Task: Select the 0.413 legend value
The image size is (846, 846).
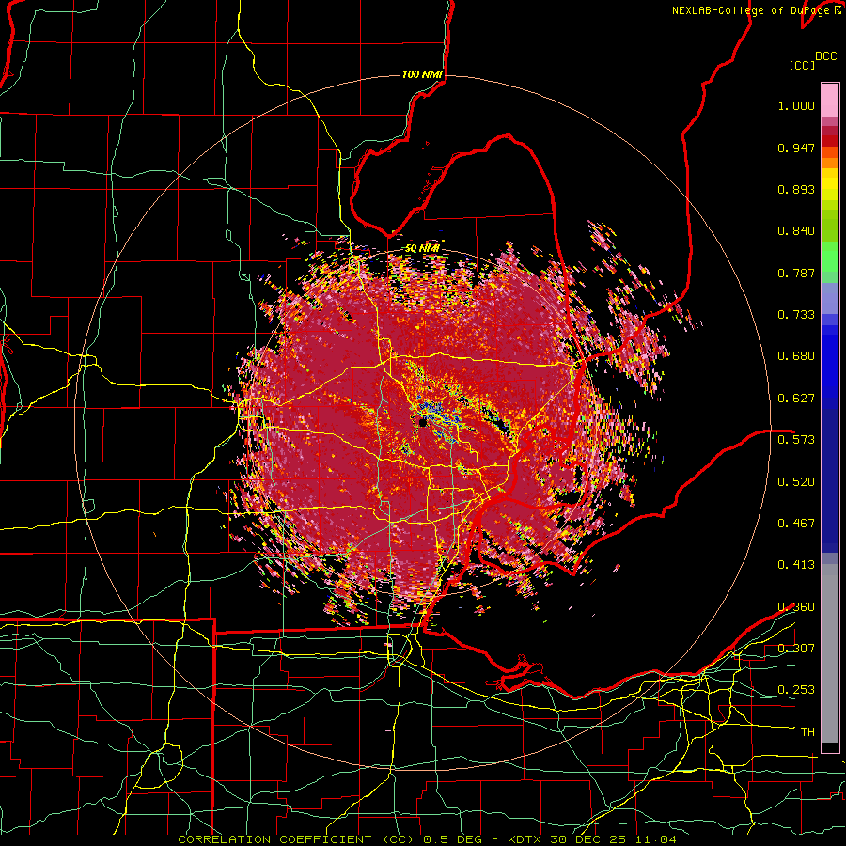Action: point(796,565)
